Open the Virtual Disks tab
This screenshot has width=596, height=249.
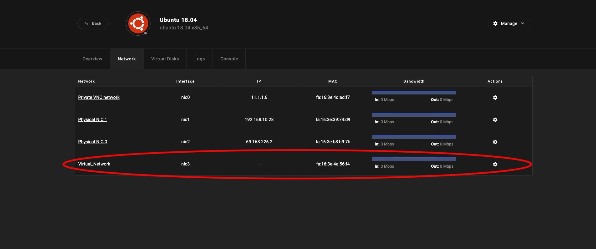pyautogui.click(x=165, y=59)
